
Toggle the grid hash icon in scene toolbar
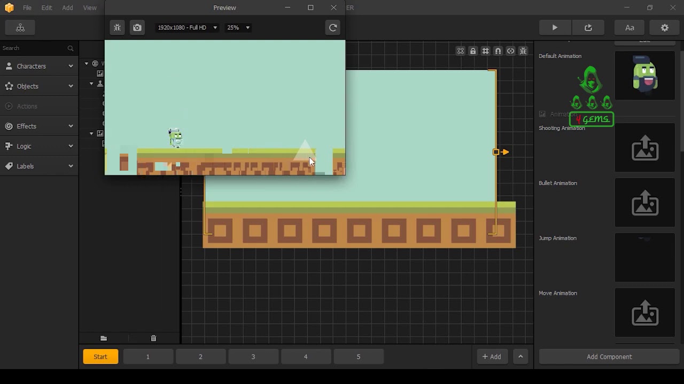(485, 51)
